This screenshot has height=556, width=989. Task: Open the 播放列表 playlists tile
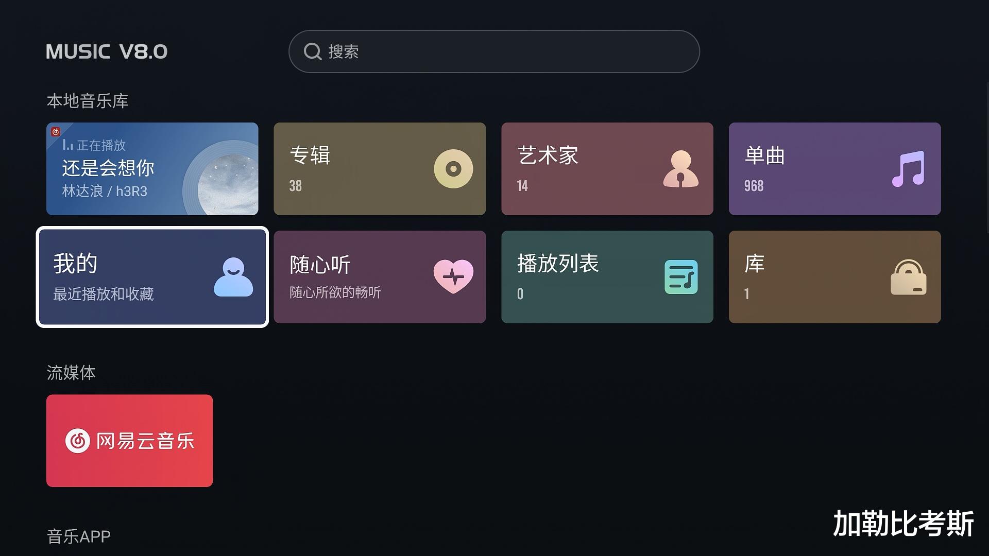pyautogui.click(x=607, y=277)
